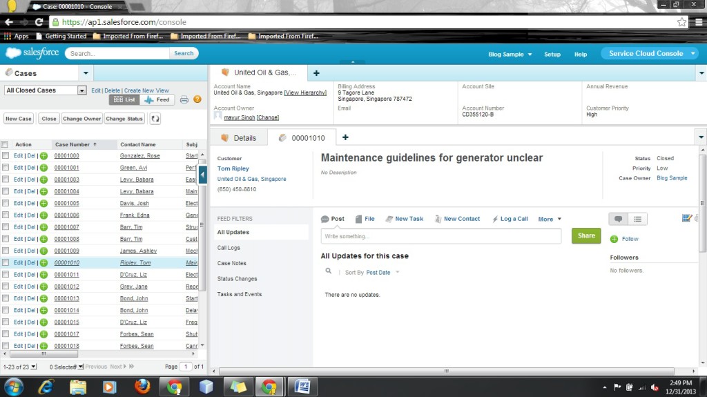
Task: Tick the select-all checkbox in list header
Action: pos(5,144)
